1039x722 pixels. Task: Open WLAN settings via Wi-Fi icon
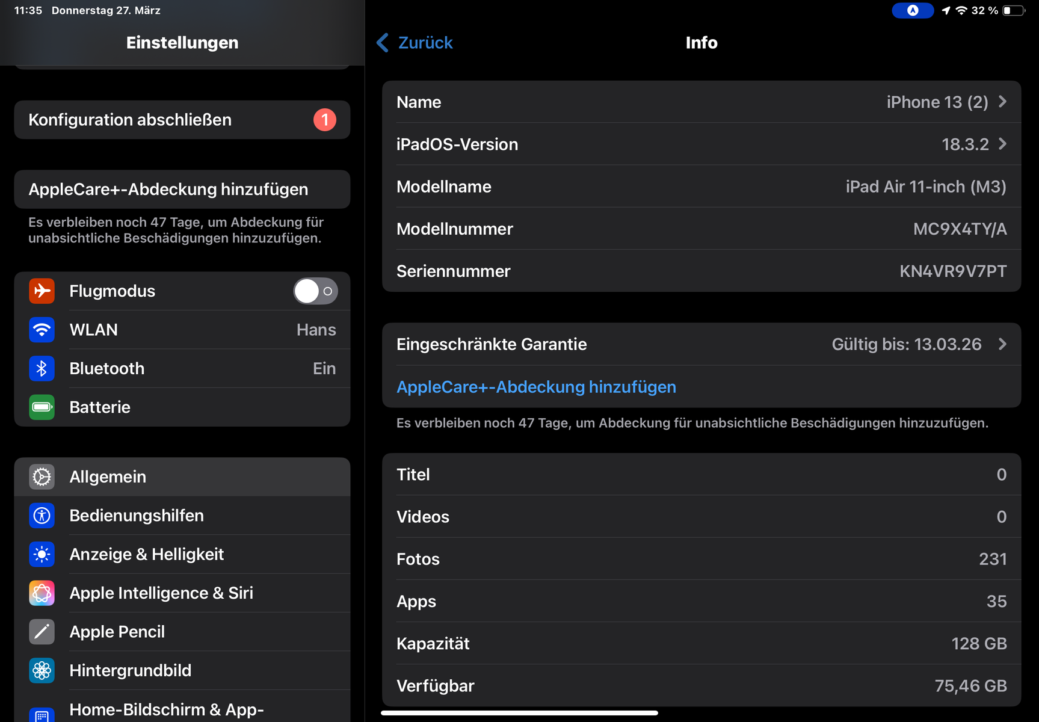(42, 330)
